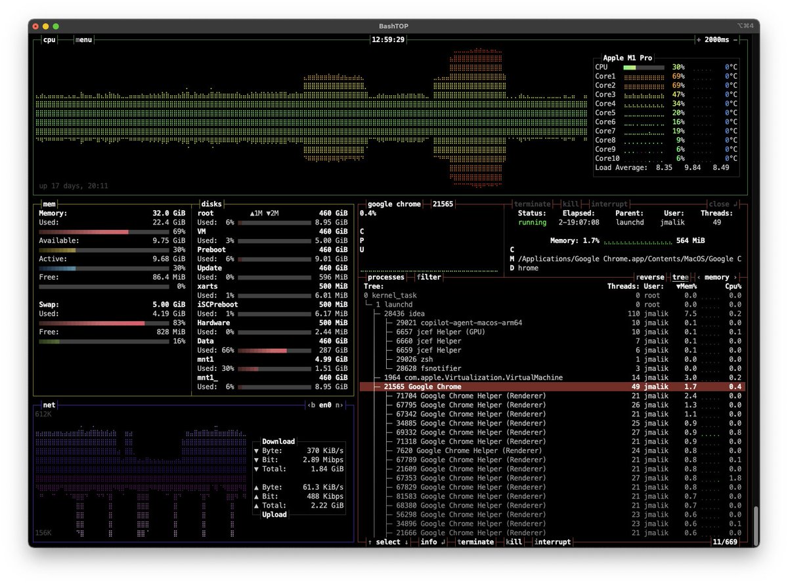
Task: Select next sorting column right arrow
Action: 735,277
